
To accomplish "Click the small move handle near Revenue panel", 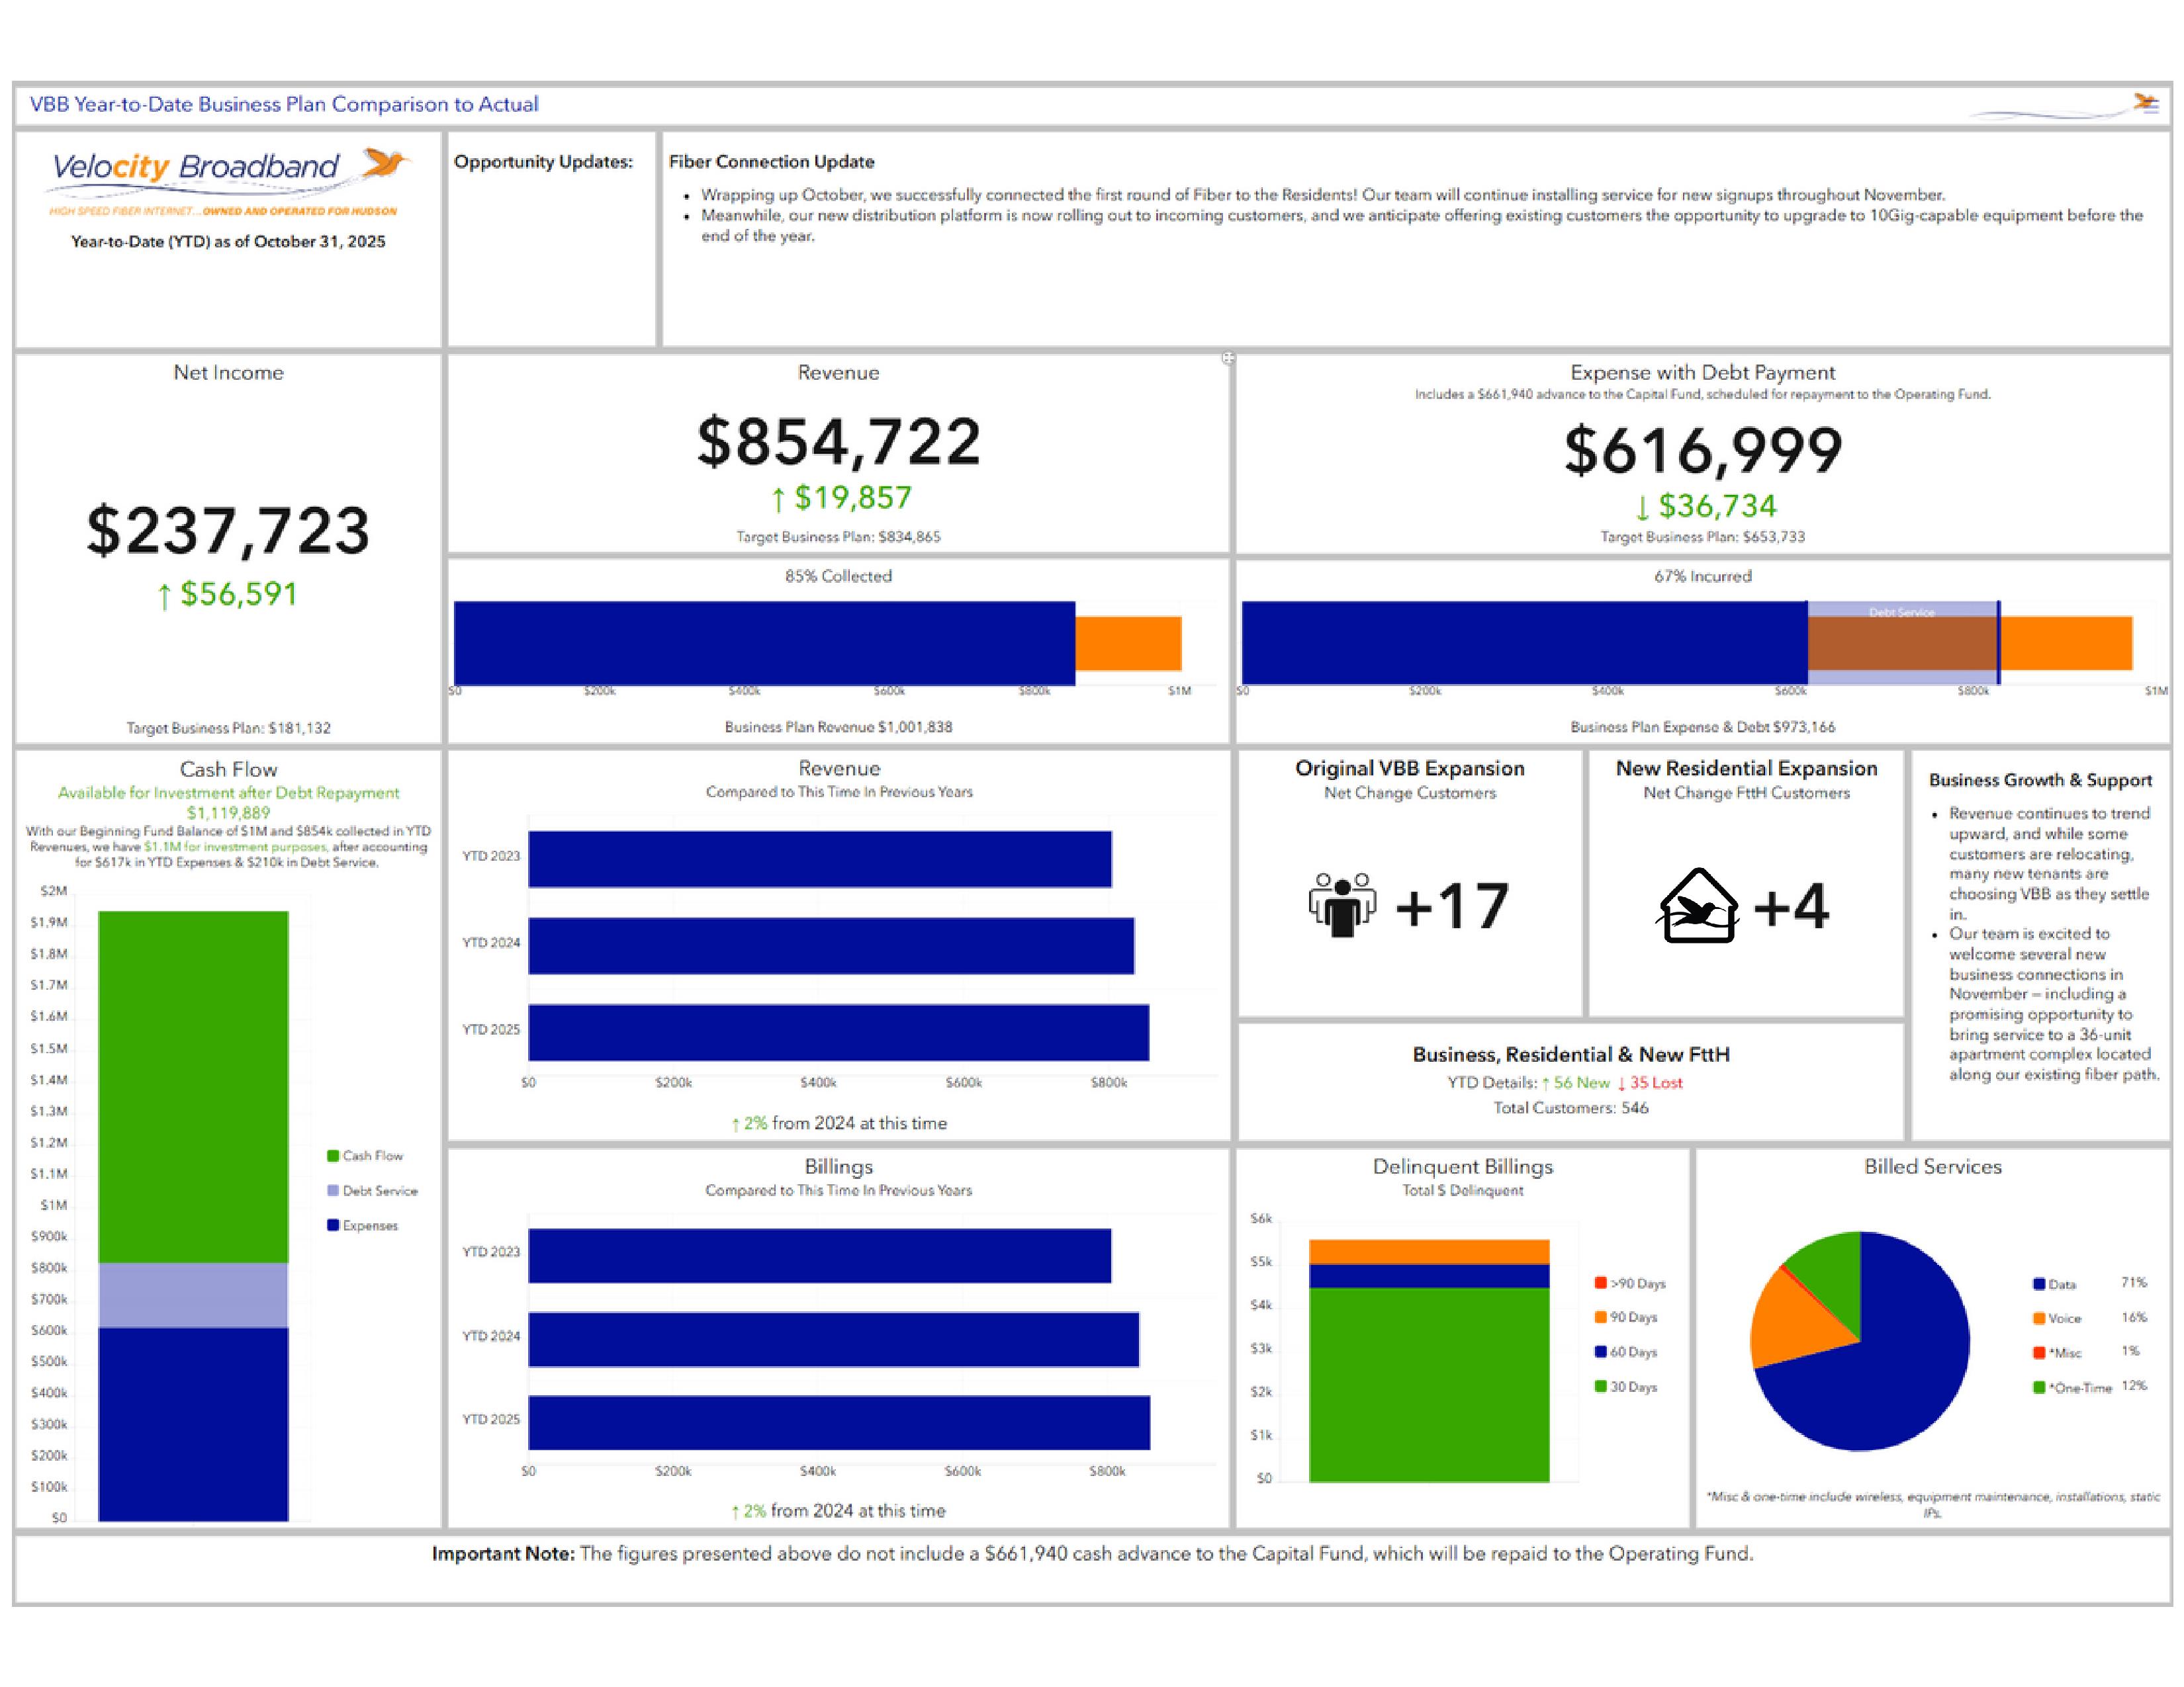I will (x=1228, y=358).
